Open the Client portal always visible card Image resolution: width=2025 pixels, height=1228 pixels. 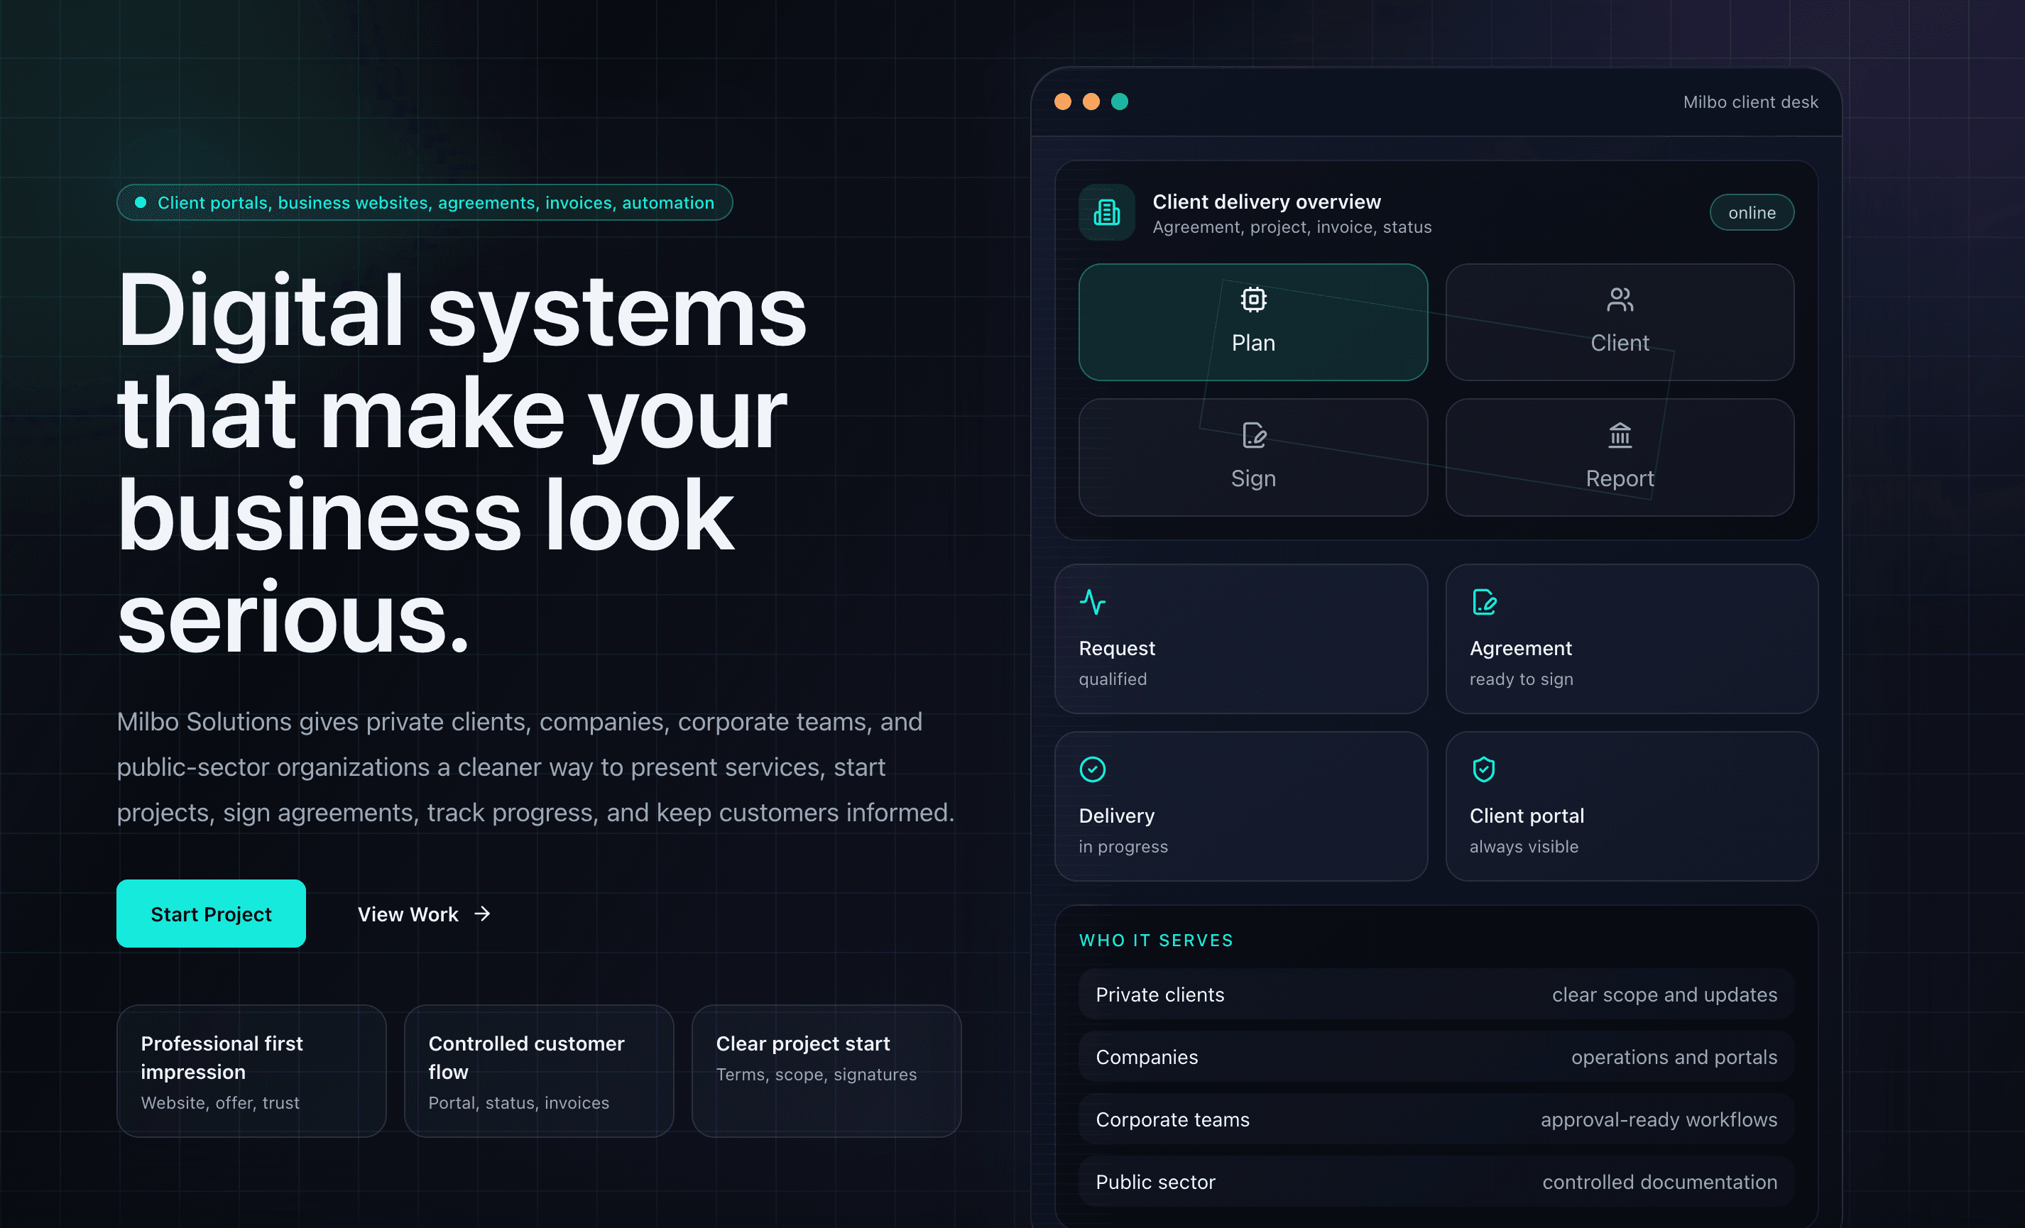(1632, 806)
